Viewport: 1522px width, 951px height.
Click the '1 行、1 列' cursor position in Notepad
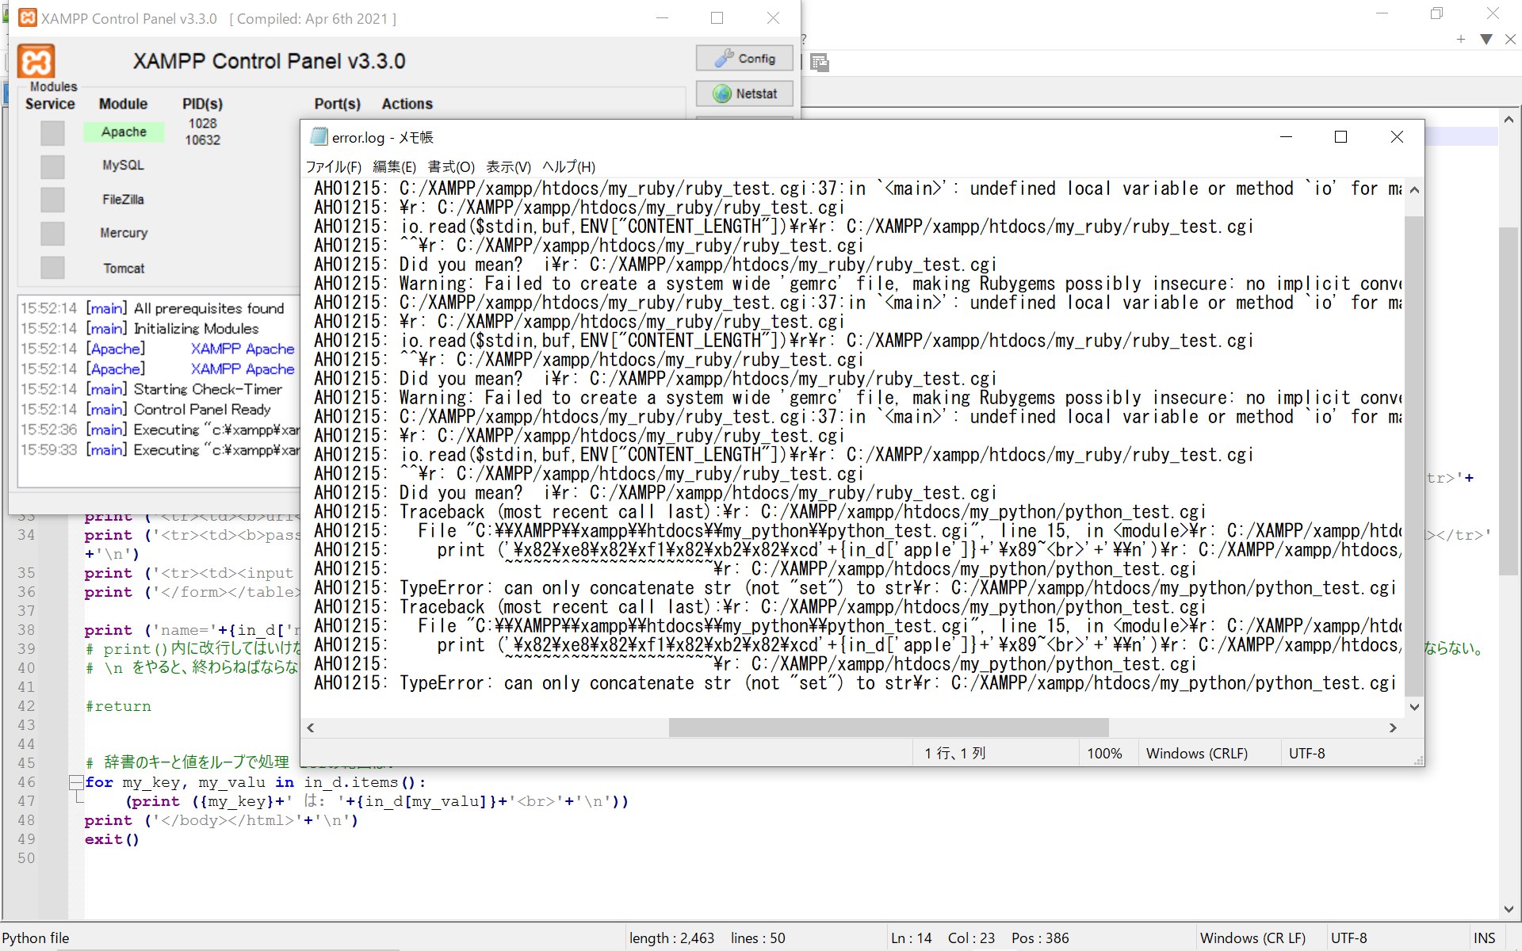point(955,754)
